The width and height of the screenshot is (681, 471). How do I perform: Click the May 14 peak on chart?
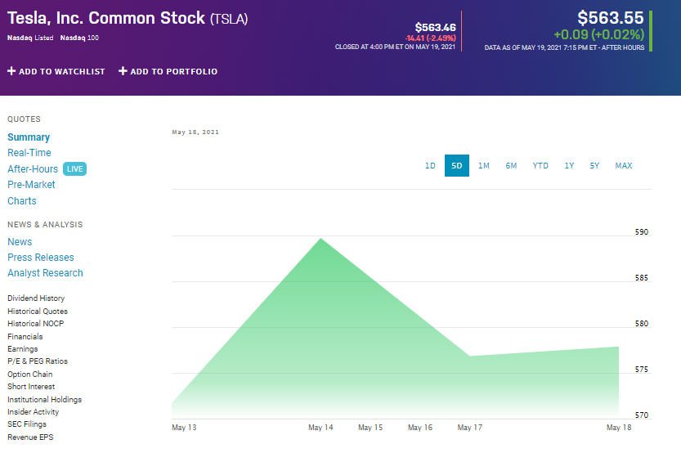coord(321,239)
